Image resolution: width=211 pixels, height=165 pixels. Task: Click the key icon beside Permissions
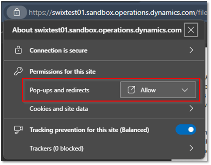[x=18, y=72]
